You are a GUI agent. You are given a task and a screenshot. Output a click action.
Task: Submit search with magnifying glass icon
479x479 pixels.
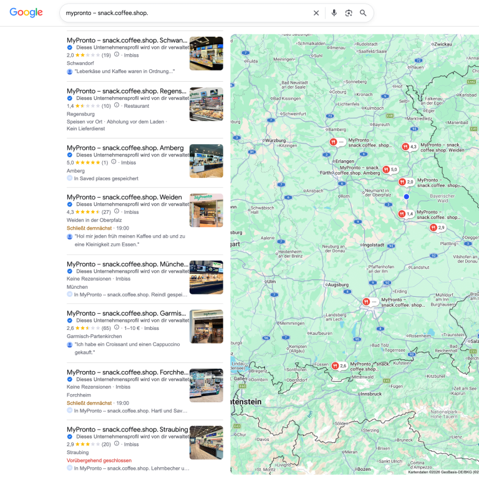(363, 13)
